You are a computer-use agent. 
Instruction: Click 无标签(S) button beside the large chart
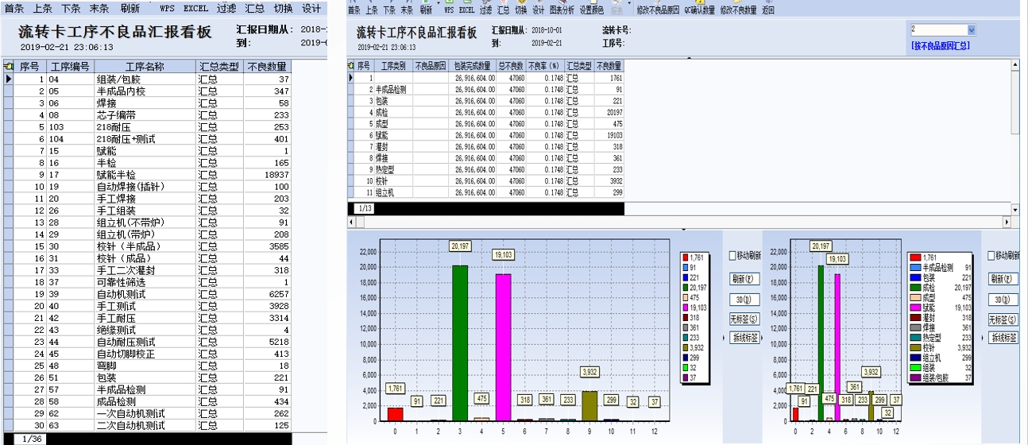point(744,319)
